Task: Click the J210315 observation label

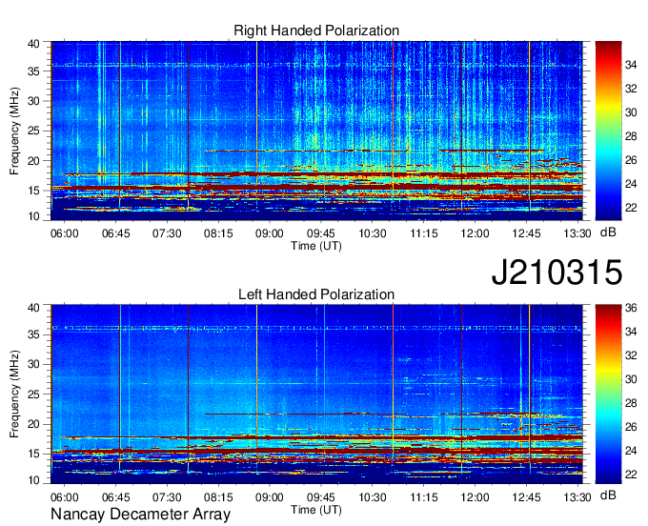Action: click(557, 272)
